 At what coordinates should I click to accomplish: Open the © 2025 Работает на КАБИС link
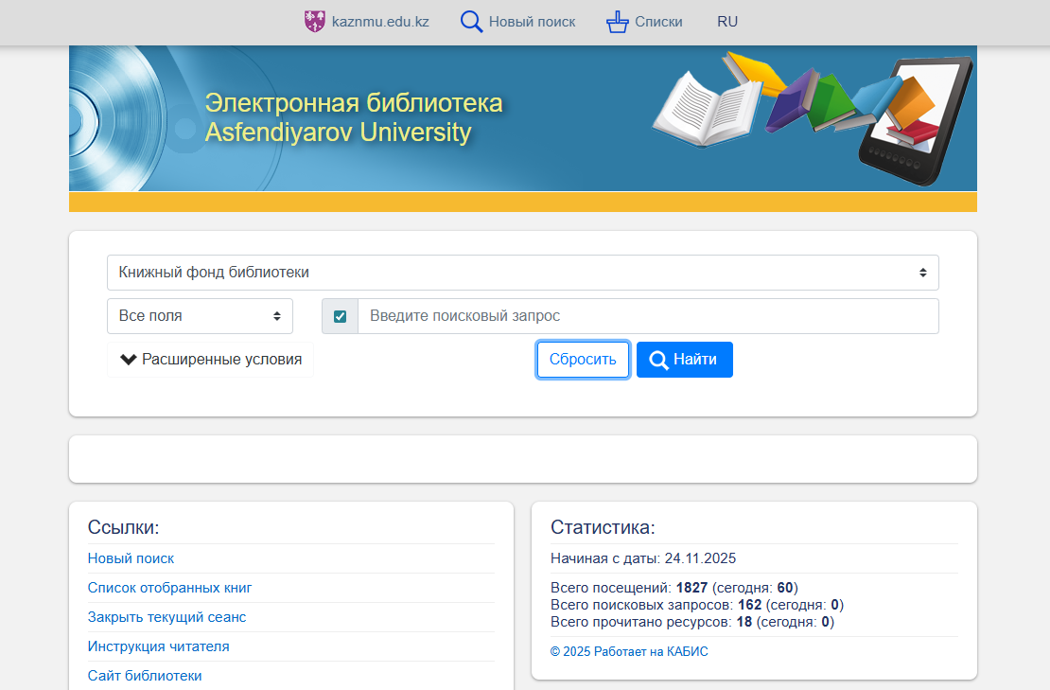pos(629,651)
